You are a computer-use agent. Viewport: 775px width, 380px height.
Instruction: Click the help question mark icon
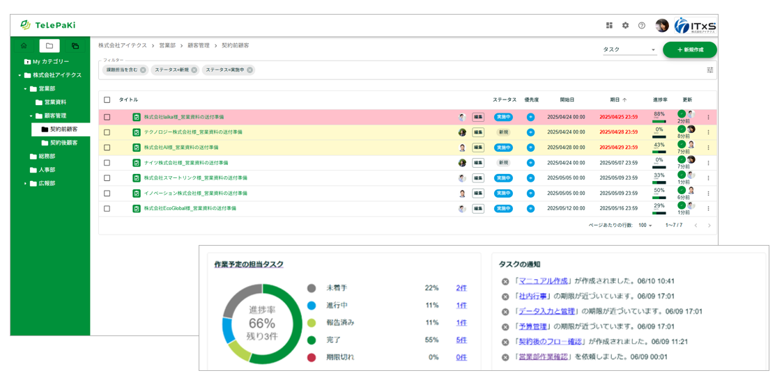pos(642,26)
